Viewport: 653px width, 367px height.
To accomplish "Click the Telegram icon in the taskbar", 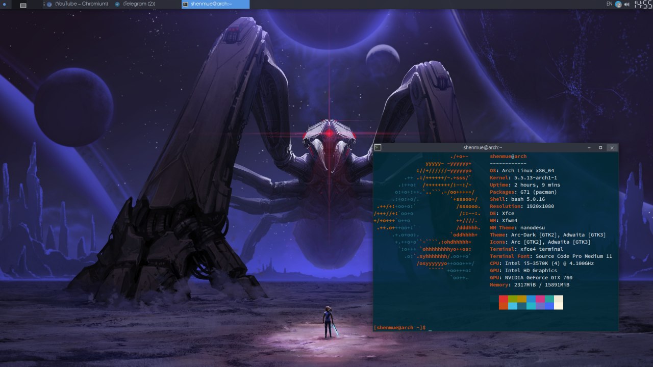I will click(x=117, y=4).
